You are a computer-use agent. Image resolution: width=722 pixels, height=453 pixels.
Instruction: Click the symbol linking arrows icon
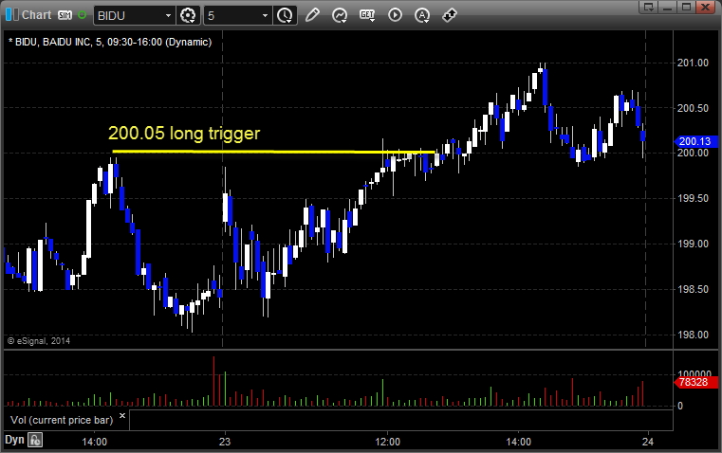tap(450, 15)
